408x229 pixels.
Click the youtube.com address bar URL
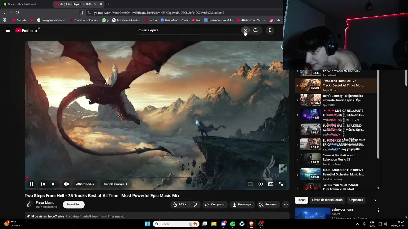click(x=159, y=13)
